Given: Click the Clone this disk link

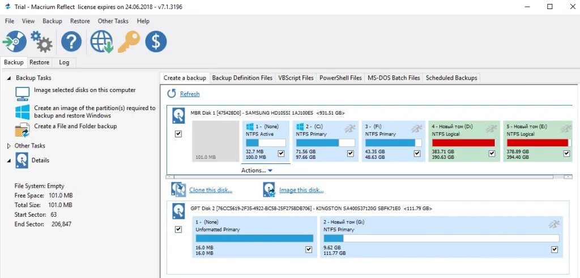Looking at the screenshot, I should pos(211,190).
